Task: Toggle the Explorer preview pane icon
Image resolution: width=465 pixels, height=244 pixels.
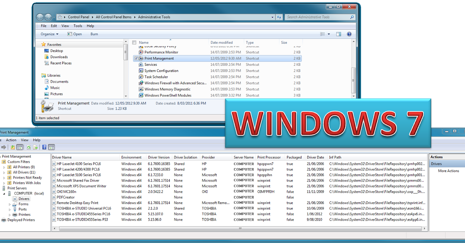Action: (x=338, y=34)
